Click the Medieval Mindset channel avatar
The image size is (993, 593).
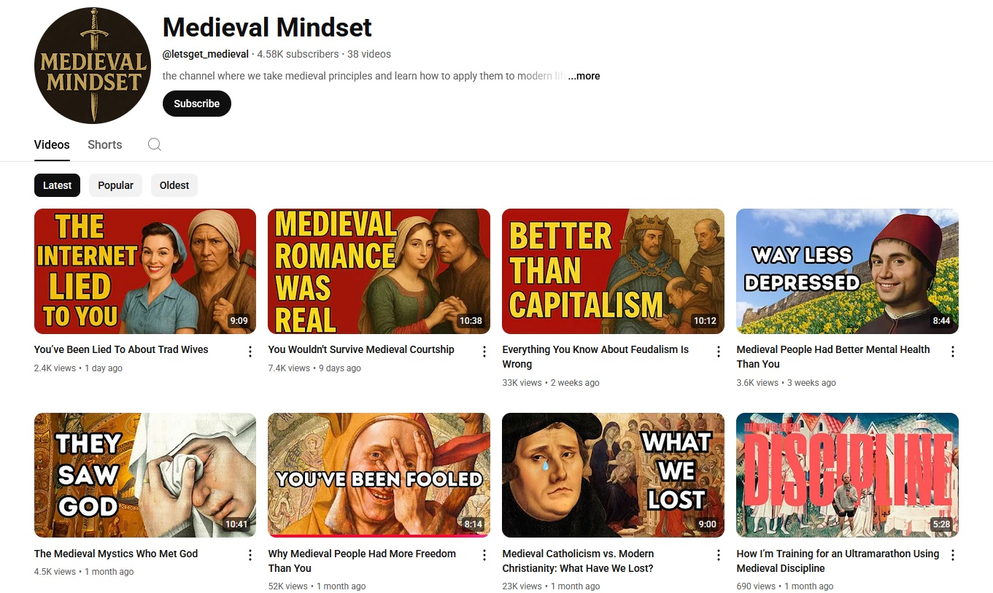tap(93, 66)
